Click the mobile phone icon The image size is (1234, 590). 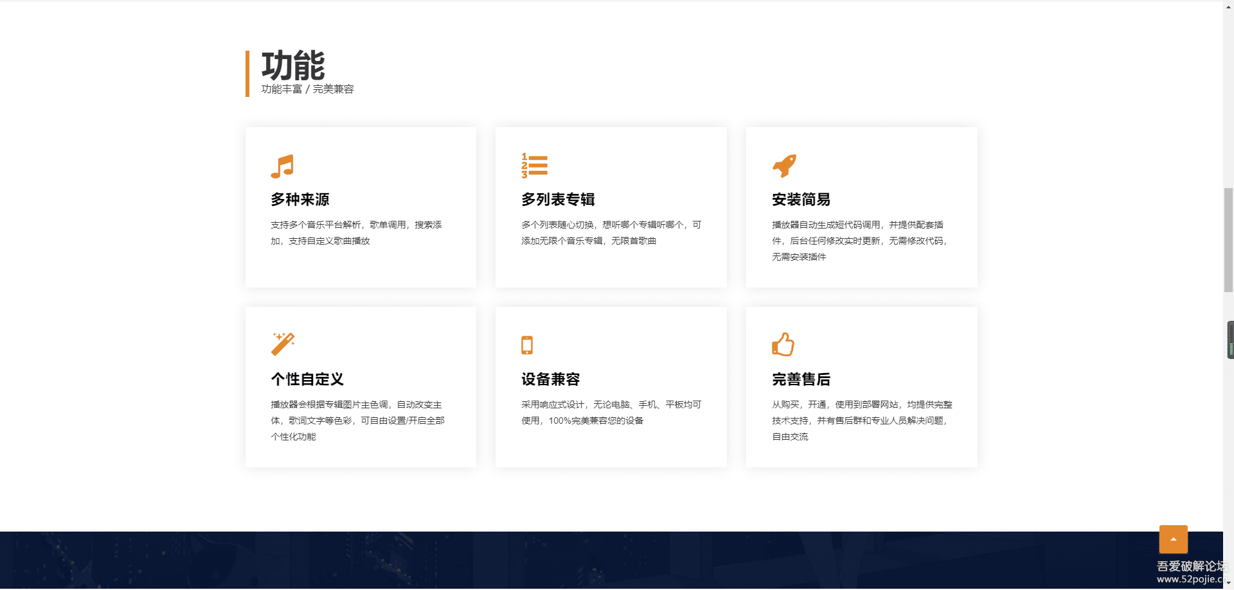click(x=527, y=345)
